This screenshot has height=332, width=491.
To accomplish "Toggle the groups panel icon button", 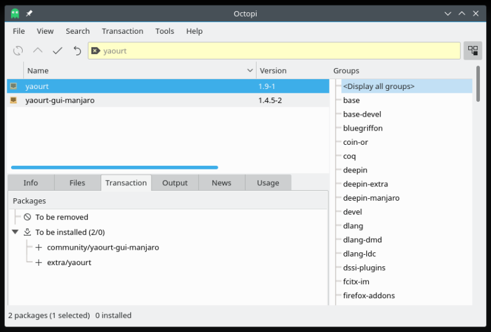I will [473, 51].
